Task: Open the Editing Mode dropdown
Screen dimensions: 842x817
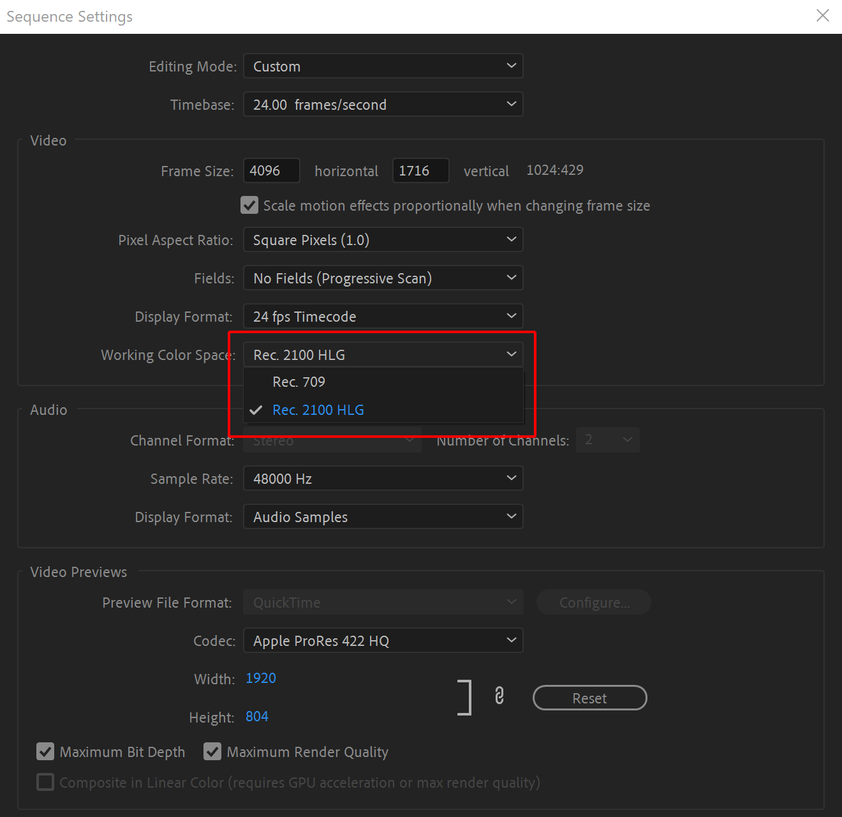Action: (383, 66)
